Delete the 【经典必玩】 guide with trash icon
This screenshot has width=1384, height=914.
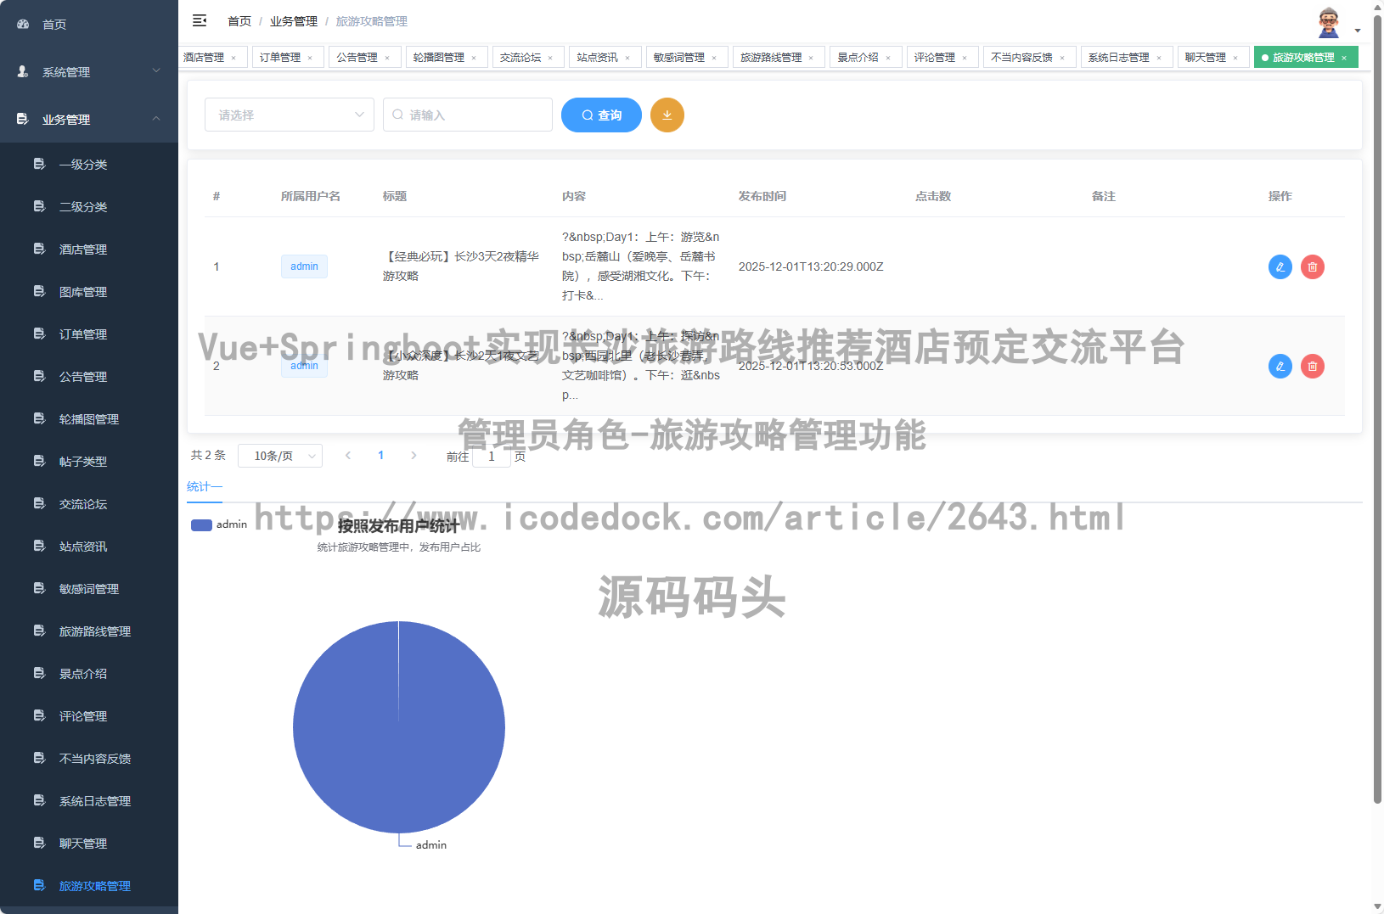coord(1312,266)
